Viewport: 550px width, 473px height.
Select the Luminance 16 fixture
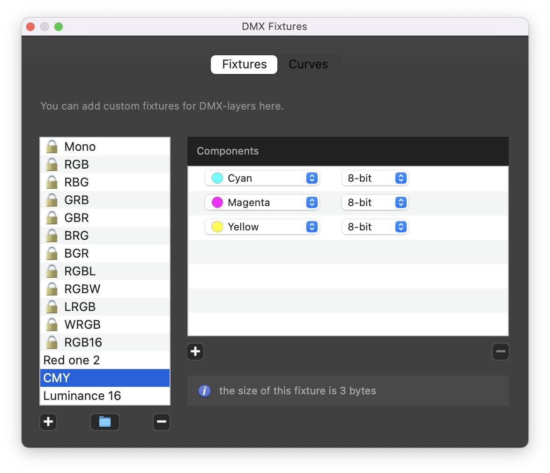[x=82, y=396]
